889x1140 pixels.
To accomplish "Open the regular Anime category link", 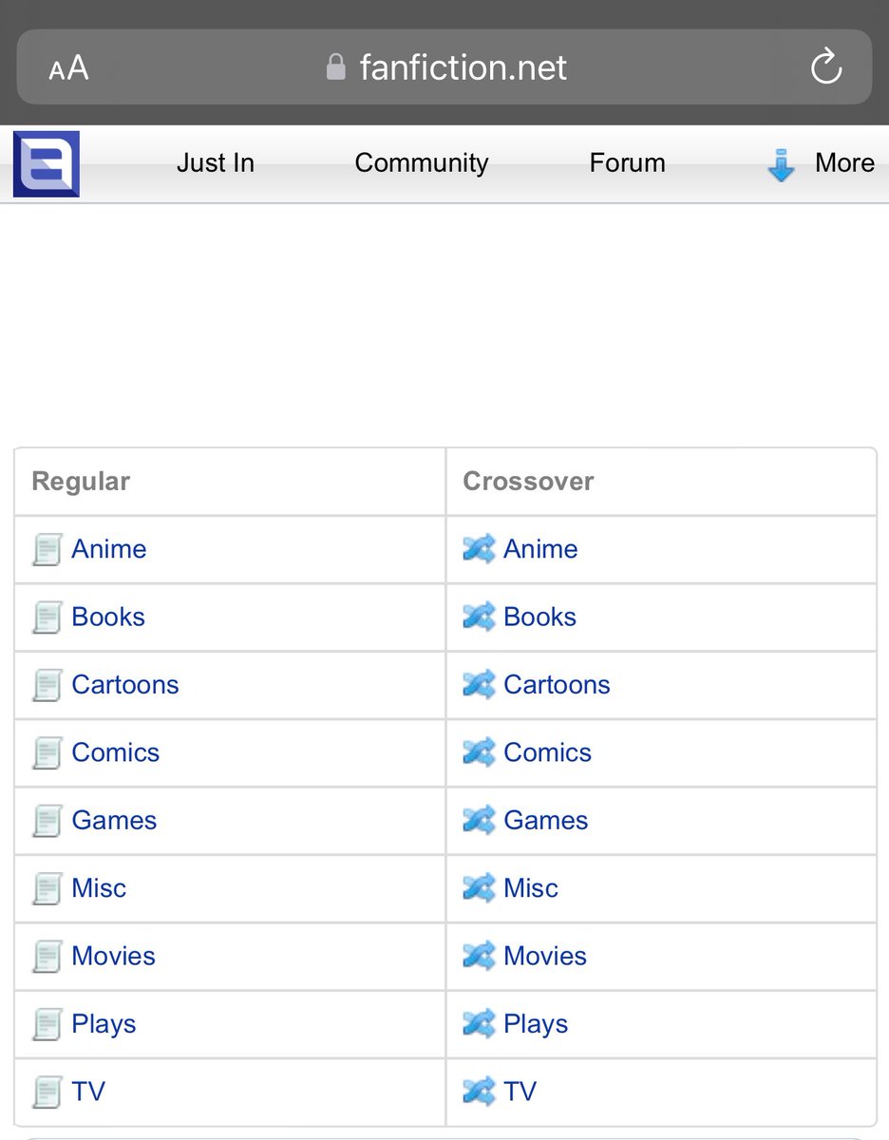I will 109,549.
